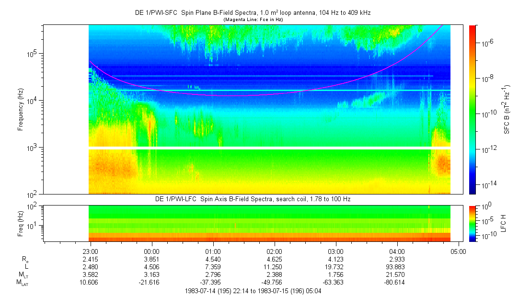This screenshot has width=519, height=297.
Task: Click the white data gap band at 1 kHz
Action: 269,148
